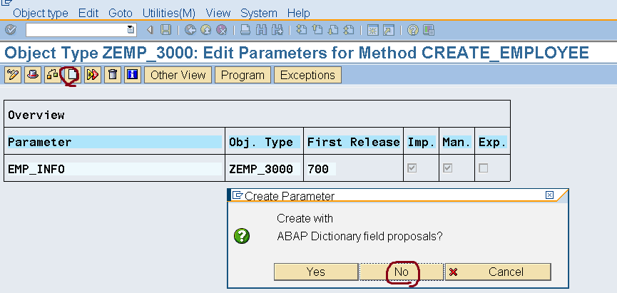Click the Create parameter blank page icon
Image resolution: width=617 pixels, height=293 pixels.
73,75
